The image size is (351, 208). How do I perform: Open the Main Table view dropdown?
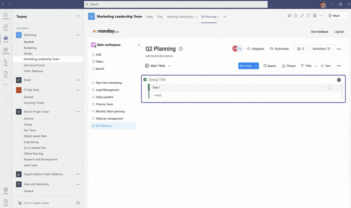[x=169, y=66]
